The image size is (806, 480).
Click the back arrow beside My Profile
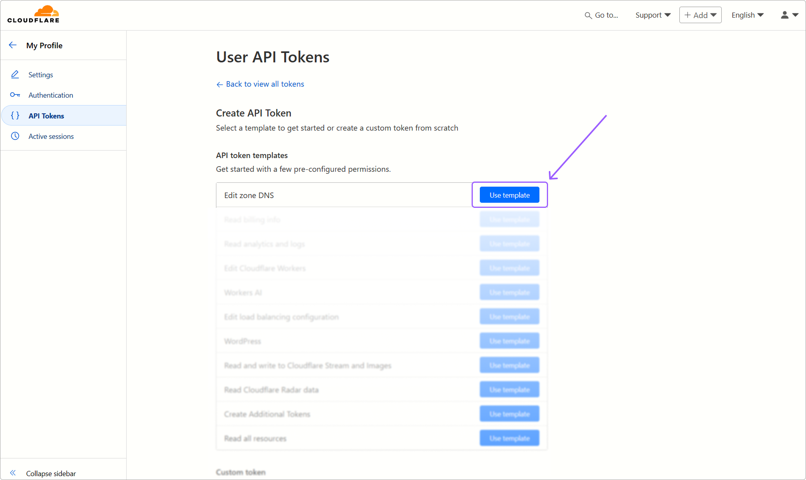tap(13, 45)
